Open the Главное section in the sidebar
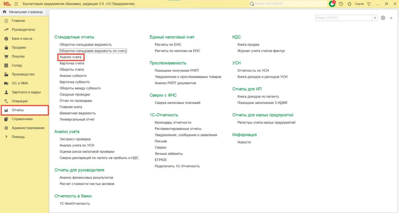 (x=24, y=21)
